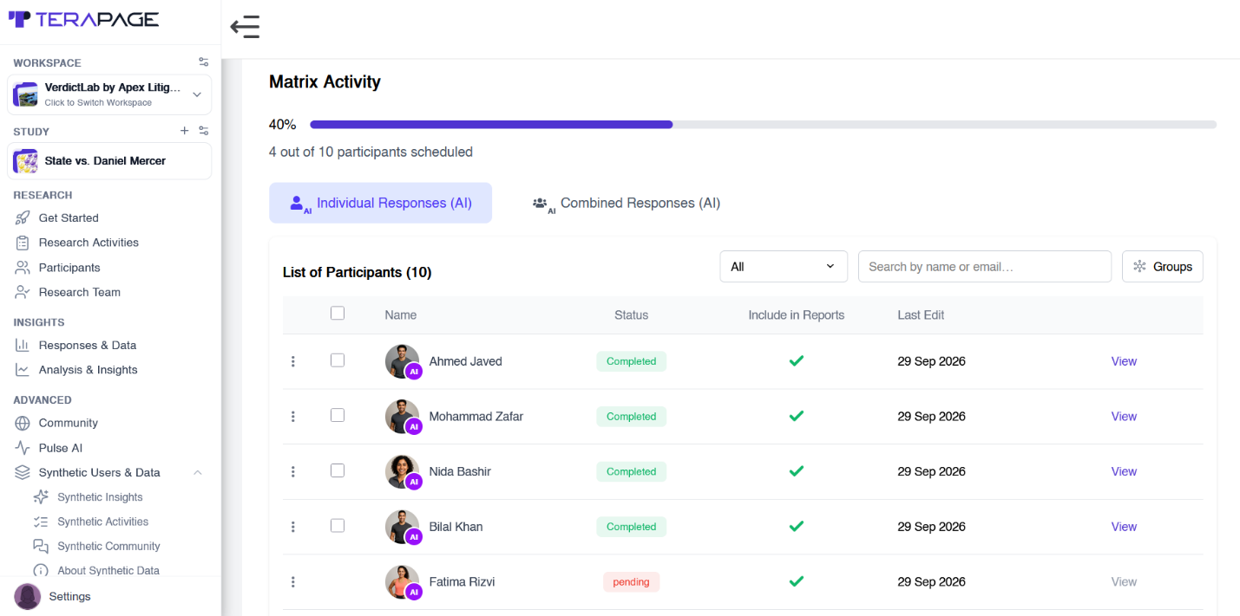View Mohammad Zafar's response
This screenshot has height=616, width=1240.
point(1124,417)
